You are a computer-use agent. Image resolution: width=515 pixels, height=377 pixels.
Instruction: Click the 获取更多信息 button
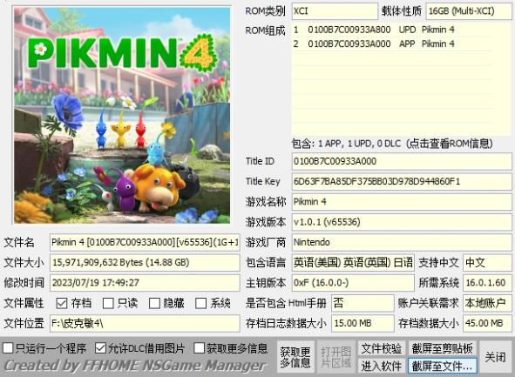295,357
